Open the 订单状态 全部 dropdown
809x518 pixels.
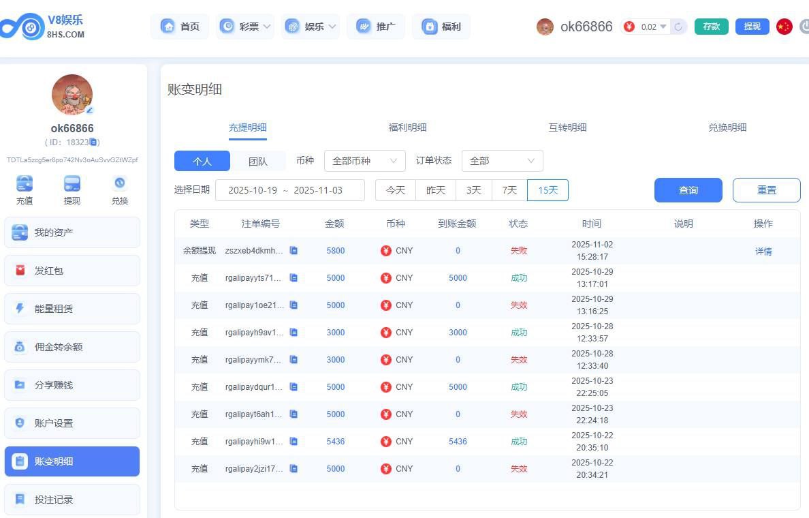pyautogui.click(x=502, y=161)
